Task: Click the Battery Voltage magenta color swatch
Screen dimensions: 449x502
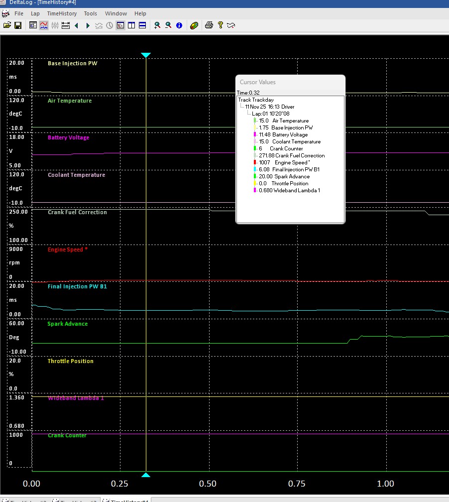Action: [255, 134]
